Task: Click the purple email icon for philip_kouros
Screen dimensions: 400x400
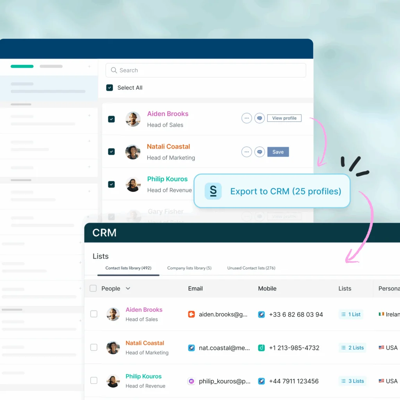Action: (191, 381)
